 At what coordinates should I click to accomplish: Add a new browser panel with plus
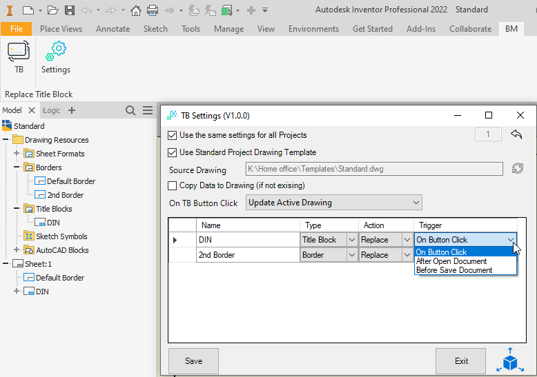click(72, 110)
